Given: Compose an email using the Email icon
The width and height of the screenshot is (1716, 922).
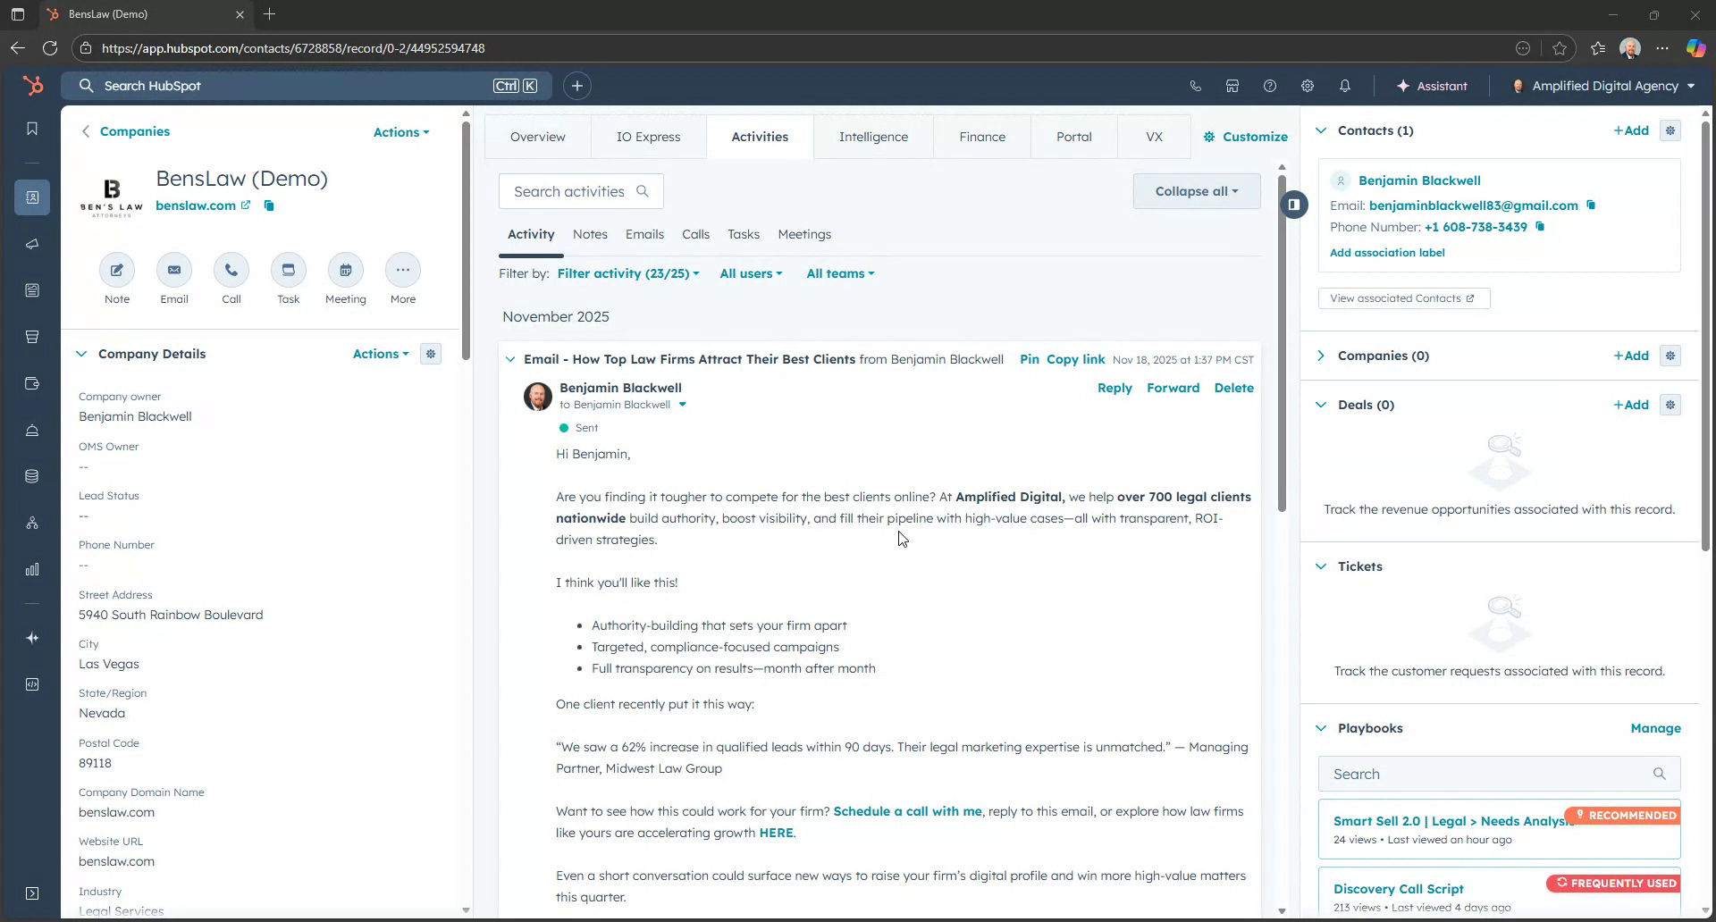Looking at the screenshot, I should click(x=173, y=270).
